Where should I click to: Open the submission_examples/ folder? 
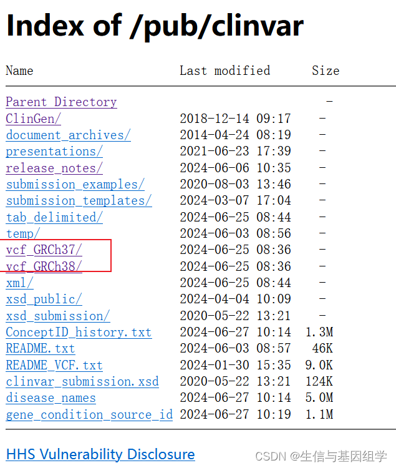pos(75,185)
